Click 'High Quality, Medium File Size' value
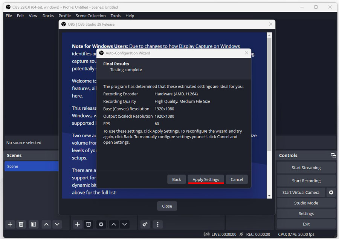This screenshot has height=239, width=339. 182,101
